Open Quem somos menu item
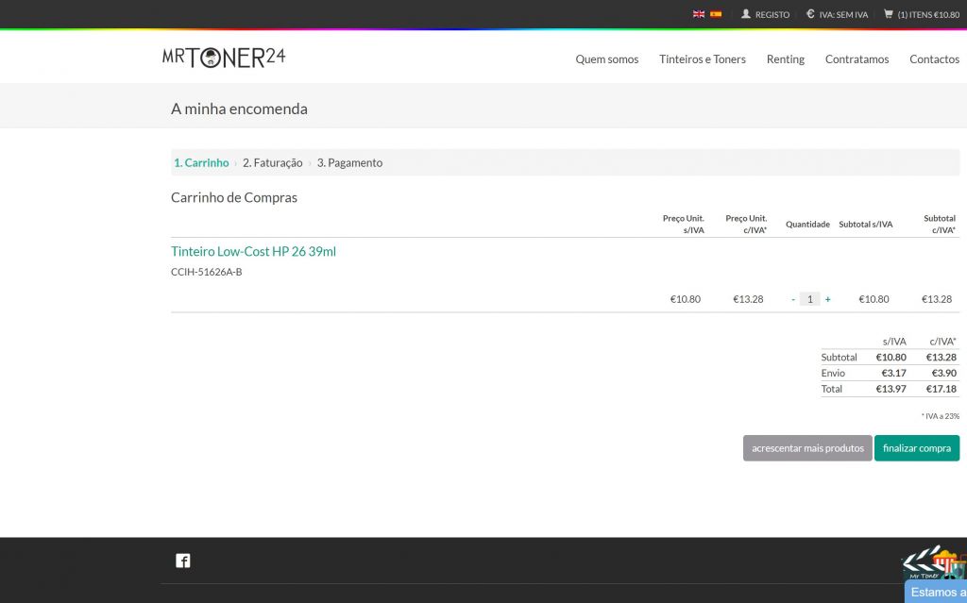 pyautogui.click(x=607, y=59)
